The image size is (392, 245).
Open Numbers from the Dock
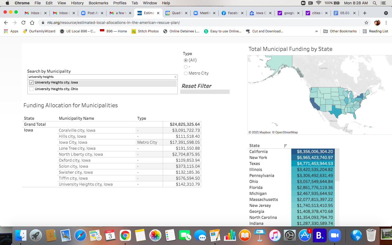point(230,235)
